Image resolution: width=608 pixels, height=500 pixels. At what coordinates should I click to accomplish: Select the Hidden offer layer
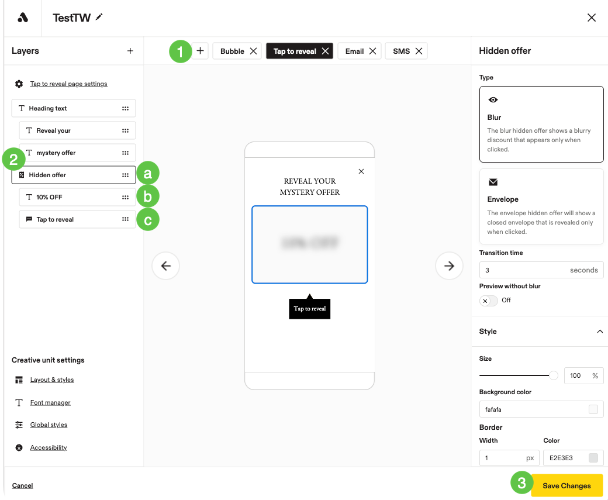pyautogui.click(x=74, y=175)
